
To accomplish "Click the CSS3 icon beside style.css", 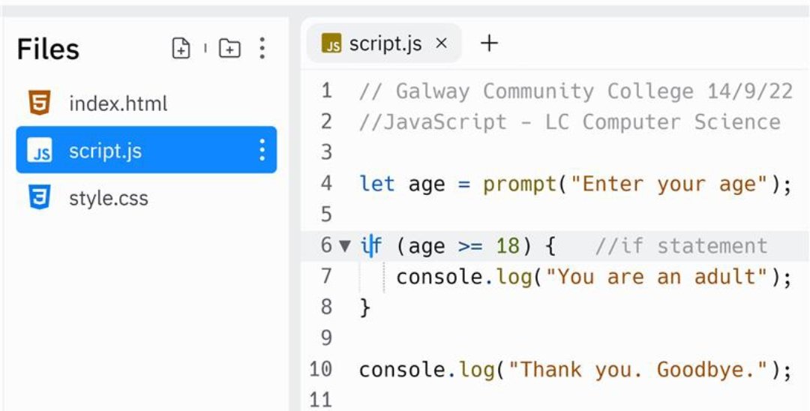I will pos(40,198).
